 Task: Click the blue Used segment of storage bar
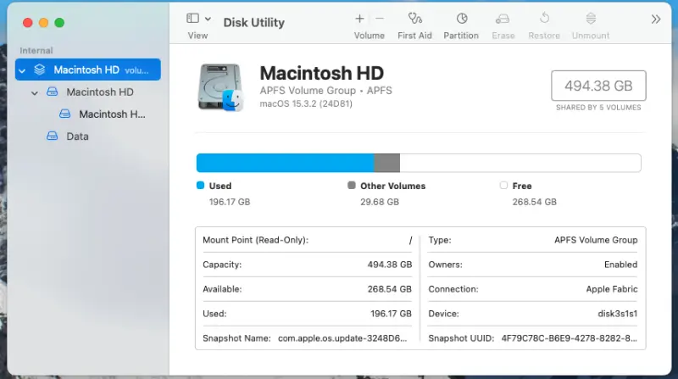(285, 163)
